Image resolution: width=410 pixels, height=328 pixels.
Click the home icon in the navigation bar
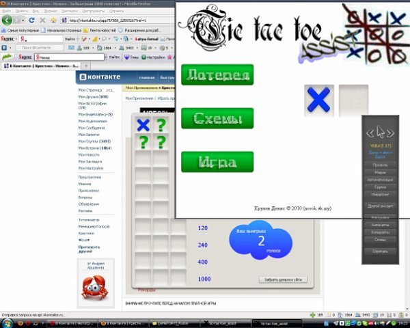point(53,20)
